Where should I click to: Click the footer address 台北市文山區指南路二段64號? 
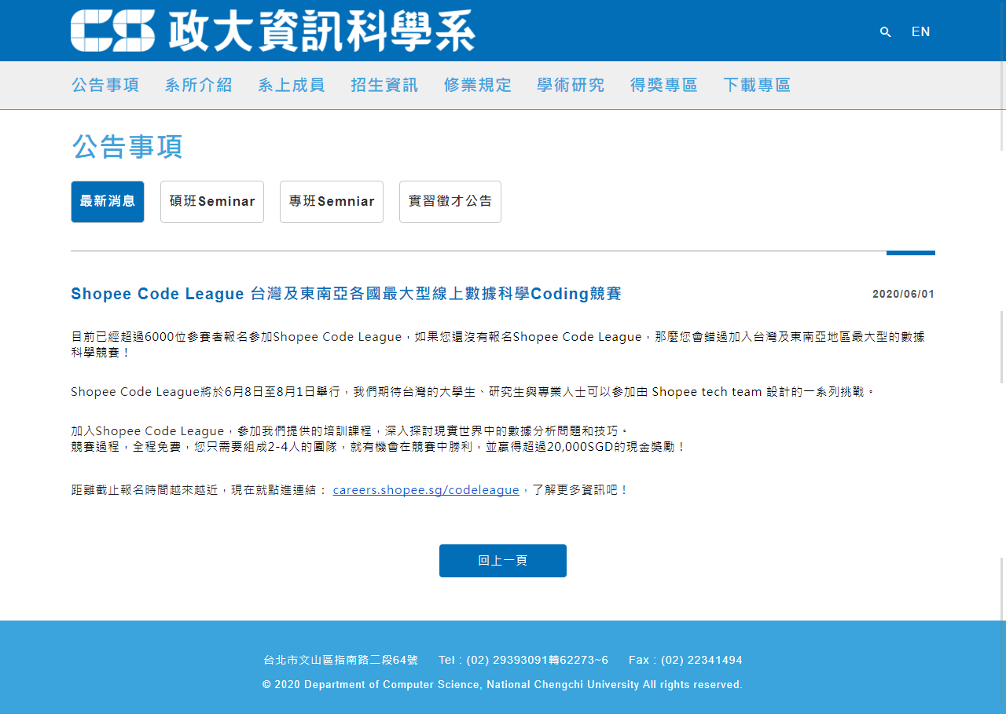pos(341,660)
